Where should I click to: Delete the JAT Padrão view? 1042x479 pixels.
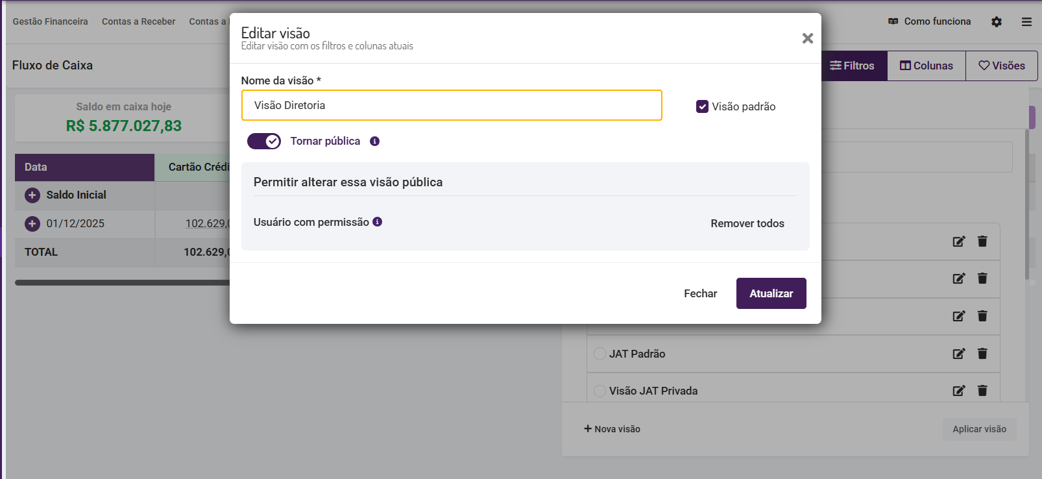point(982,354)
